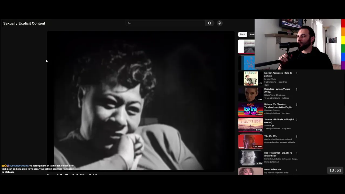Image resolution: width=345 pixels, height=194 pixels.
Task: Open options menu for Emotion Accordeon video
Action: point(297,73)
